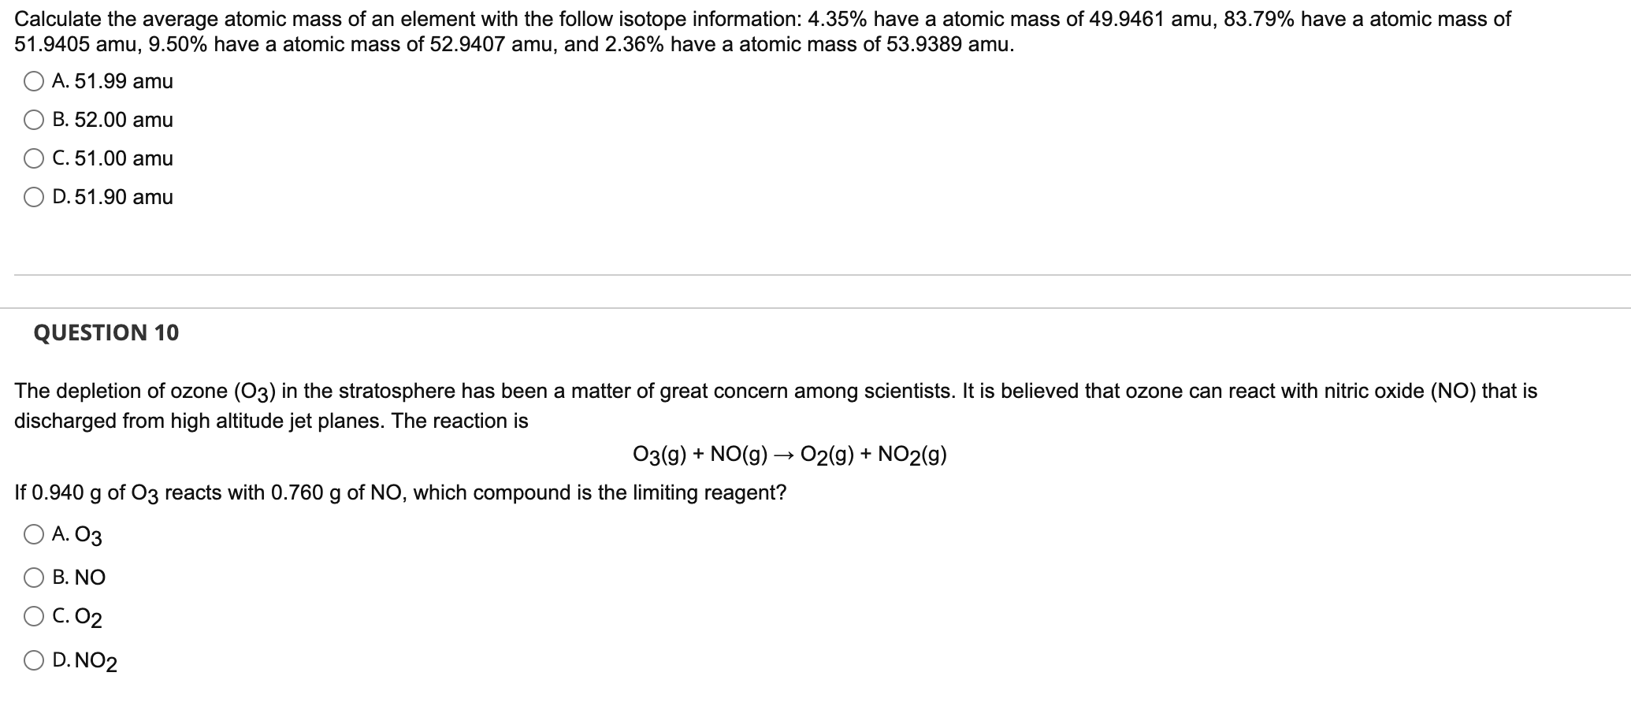This screenshot has width=1631, height=706.
Task: Click the QUESTION 10 heading
Action: pos(107,333)
